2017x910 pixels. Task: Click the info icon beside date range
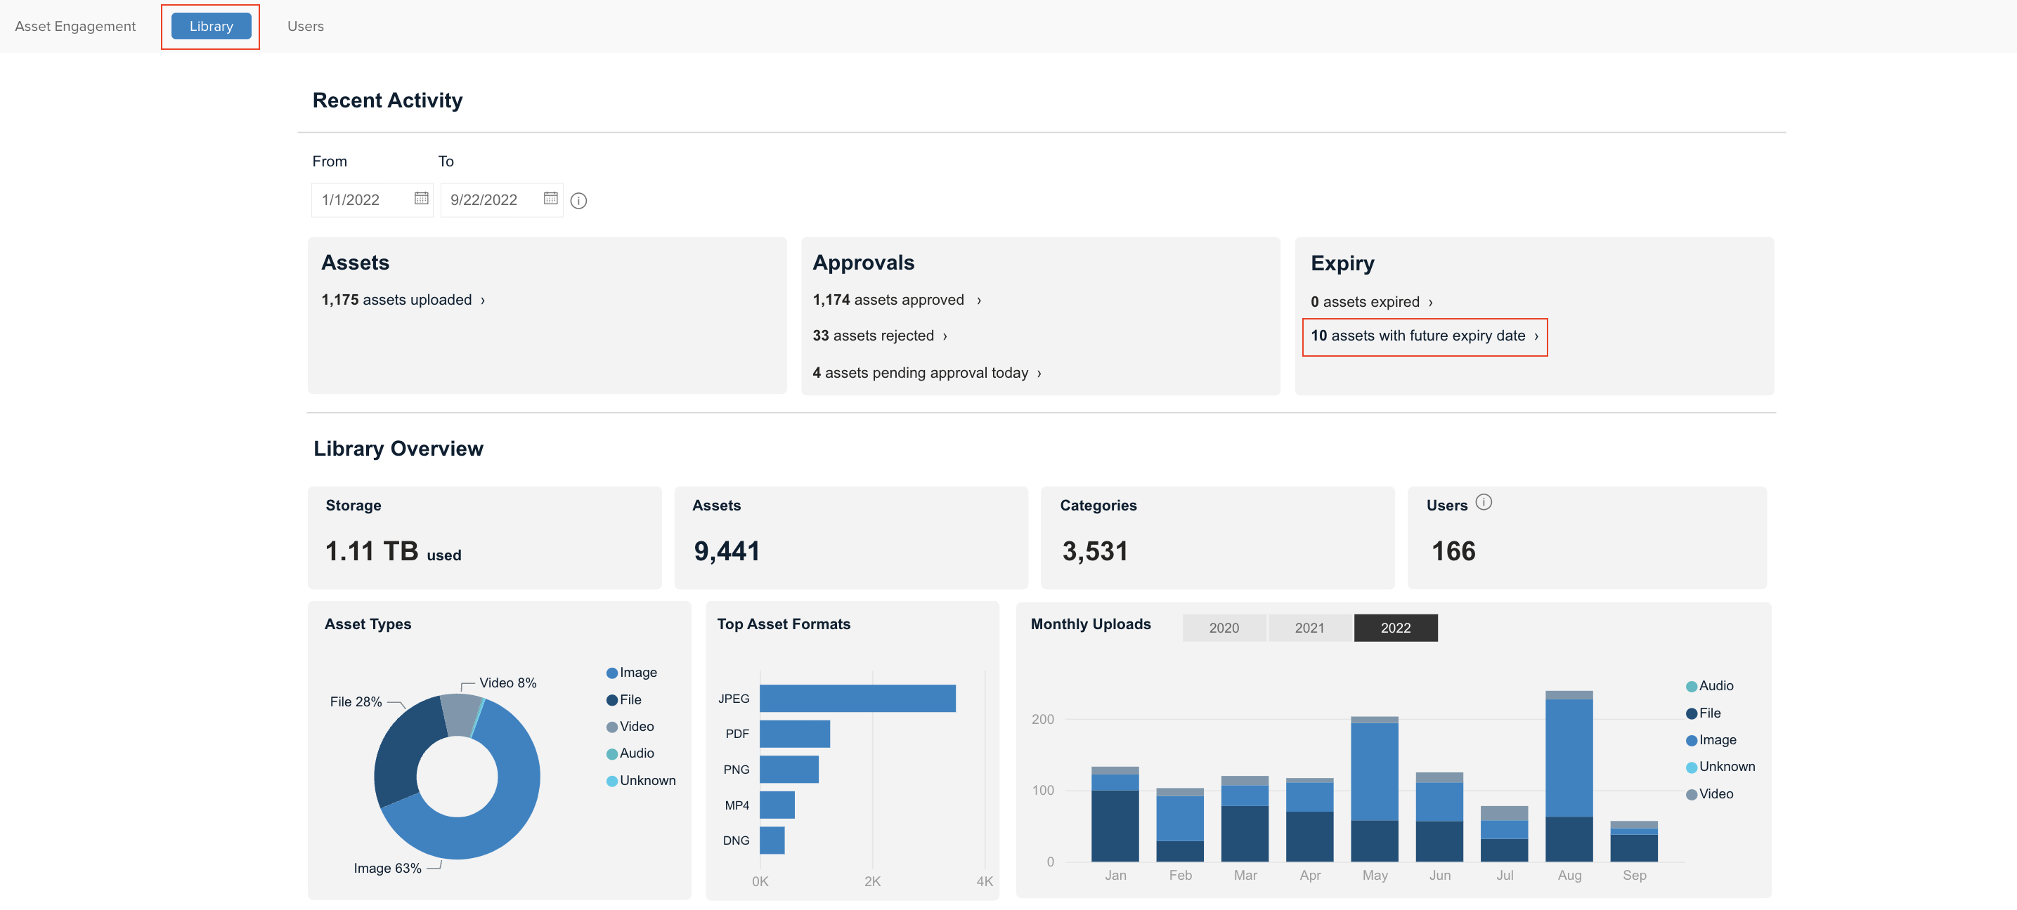(578, 200)
